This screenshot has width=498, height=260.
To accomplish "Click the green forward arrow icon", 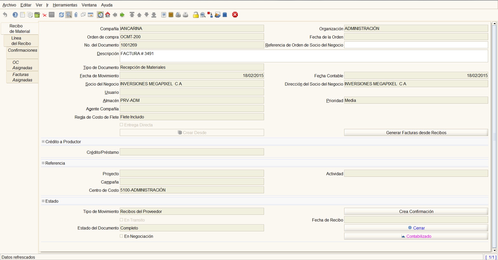I will click(122, 15).
